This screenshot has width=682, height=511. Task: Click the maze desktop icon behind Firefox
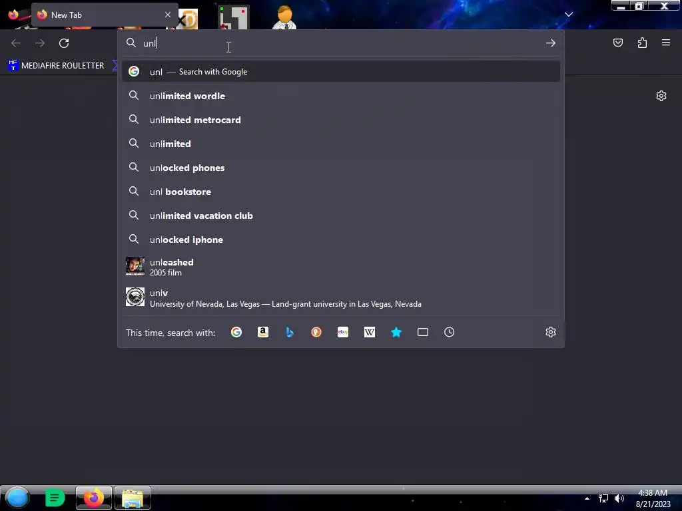[234, 18]
